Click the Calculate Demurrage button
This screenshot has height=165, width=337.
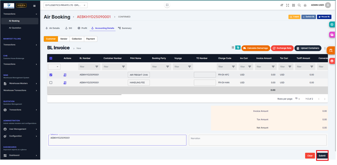[256, 48]
